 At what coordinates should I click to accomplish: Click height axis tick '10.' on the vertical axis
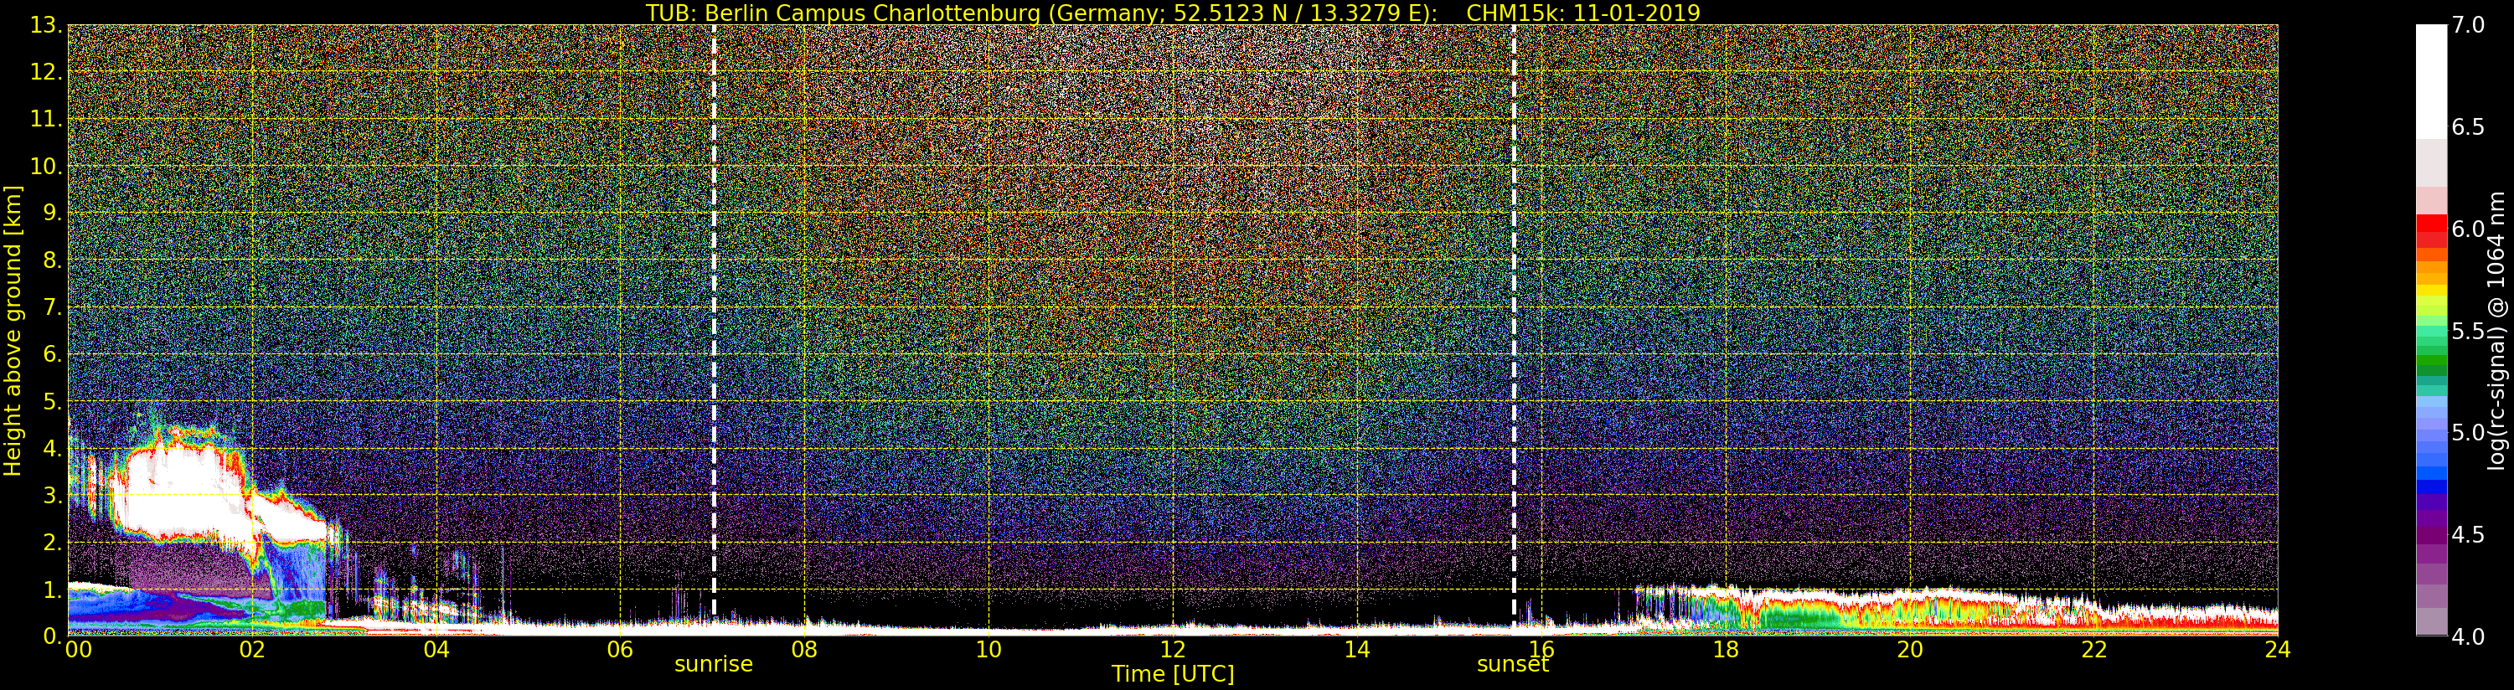[46, 166]
